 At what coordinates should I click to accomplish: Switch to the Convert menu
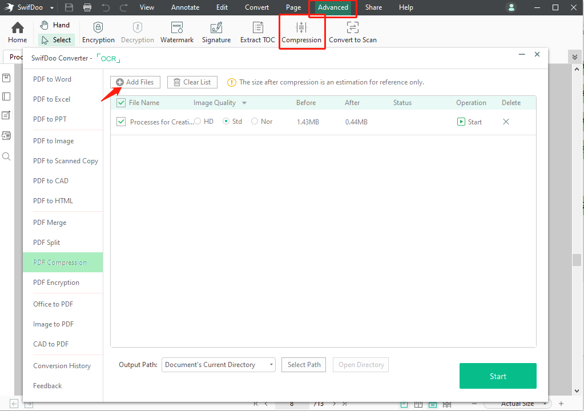tap(256, 7)
